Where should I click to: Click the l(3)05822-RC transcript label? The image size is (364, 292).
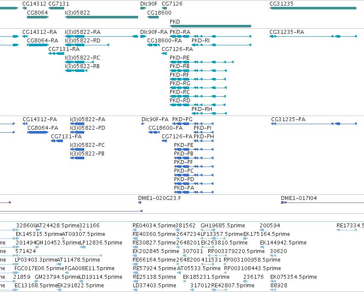pyautogui.click(x=83, y=58)
